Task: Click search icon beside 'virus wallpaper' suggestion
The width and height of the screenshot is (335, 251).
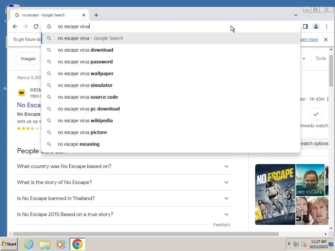Action: (49, 74)
